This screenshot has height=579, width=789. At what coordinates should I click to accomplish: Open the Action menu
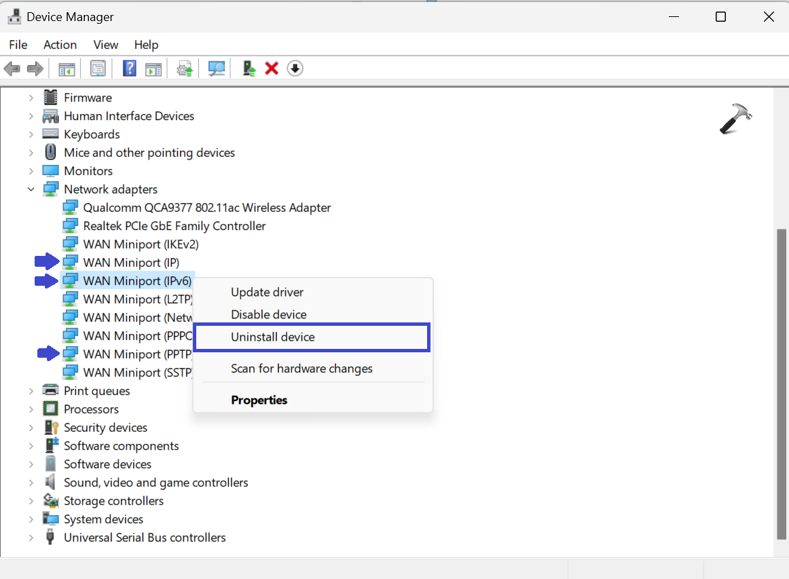[60, 45]
